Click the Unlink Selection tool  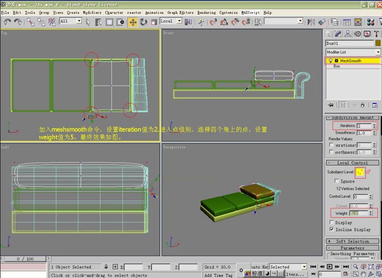pyautogui.click(x=41, y=22)
